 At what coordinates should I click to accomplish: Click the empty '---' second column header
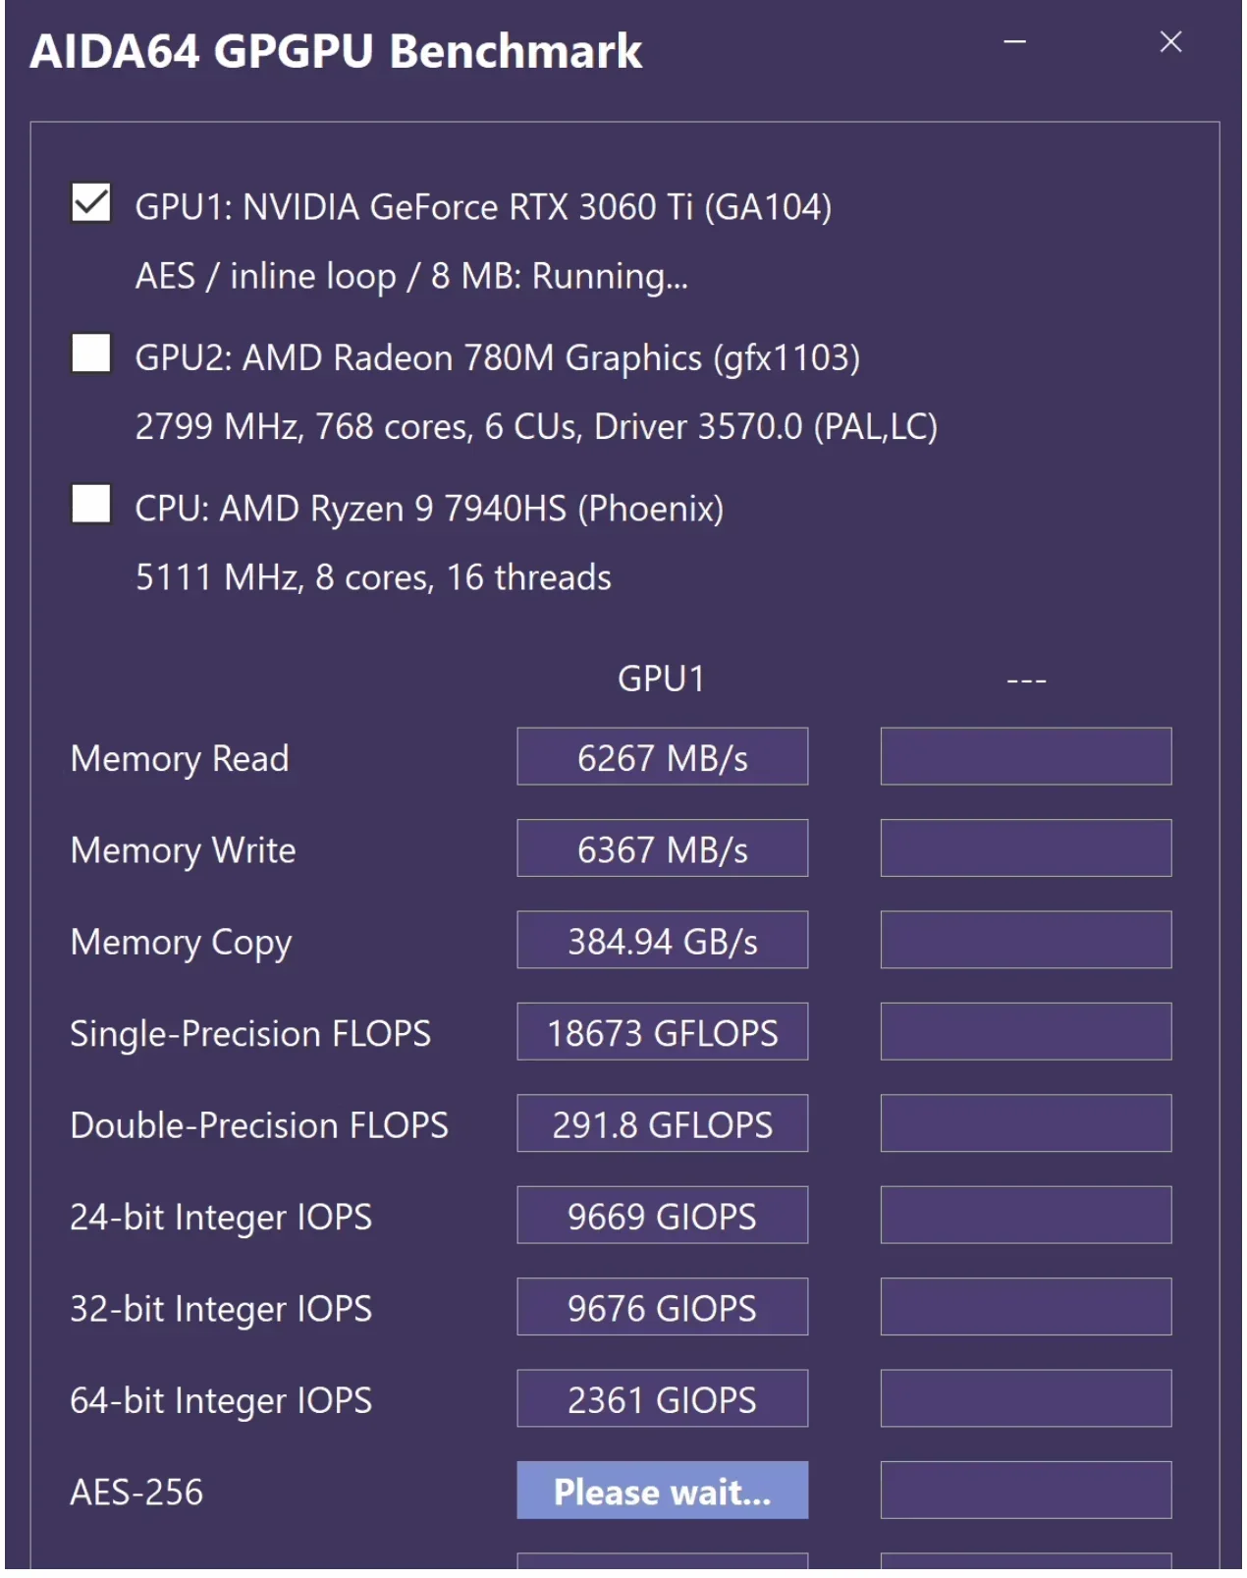1026,680
